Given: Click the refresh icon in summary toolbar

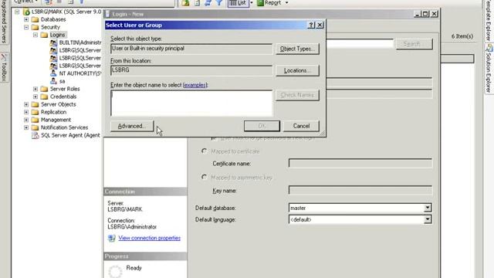Looking at the screenshot, I should point(208,3).
